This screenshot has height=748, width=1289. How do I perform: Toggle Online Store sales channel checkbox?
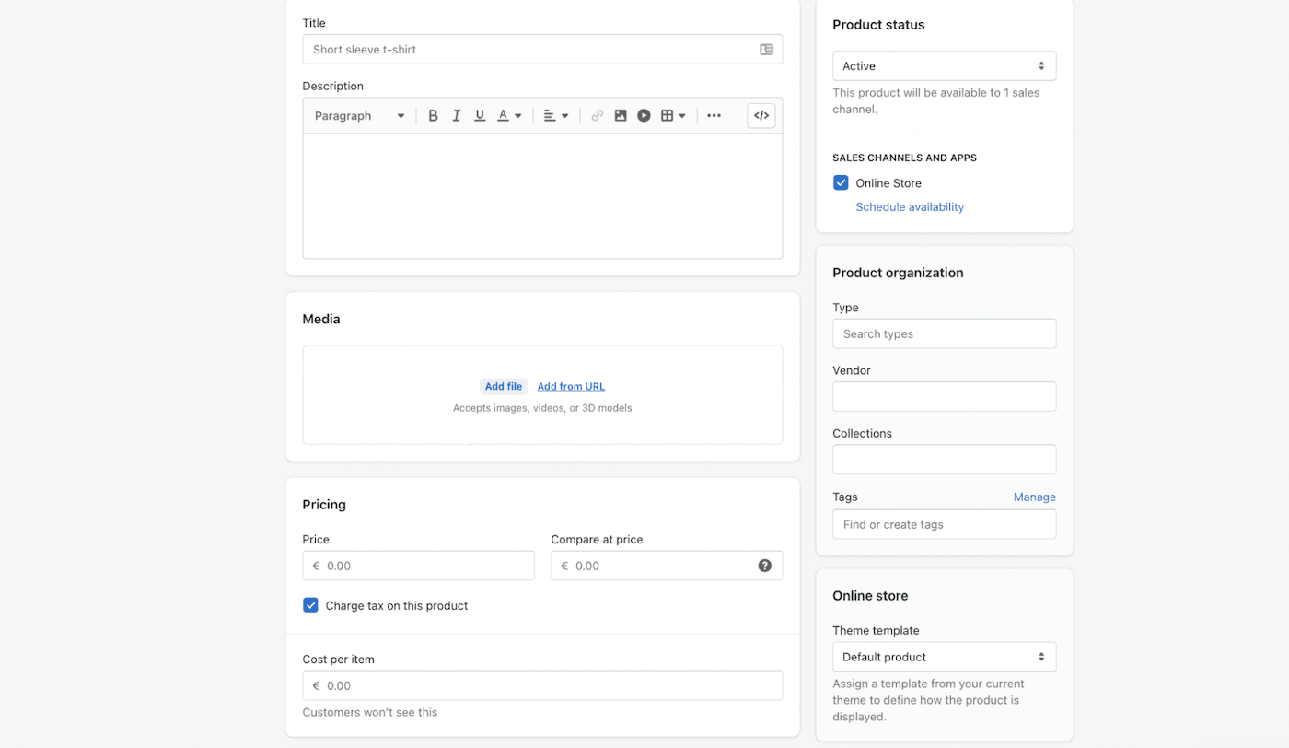841,182
